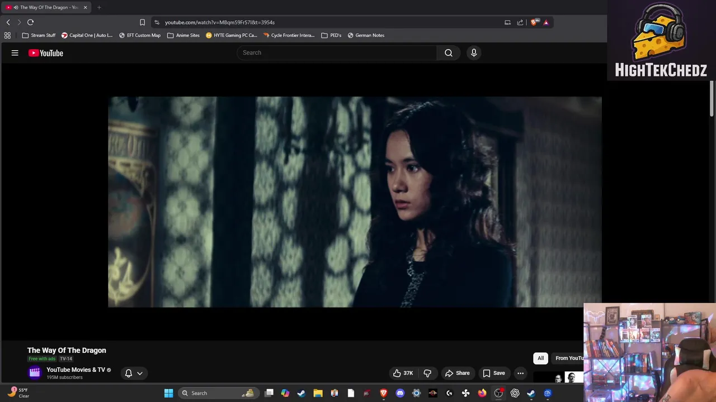Click the YouTube search input field
The width and height of the screenshot is (716, 402).
pyautogui.click(x=337, y=52)
